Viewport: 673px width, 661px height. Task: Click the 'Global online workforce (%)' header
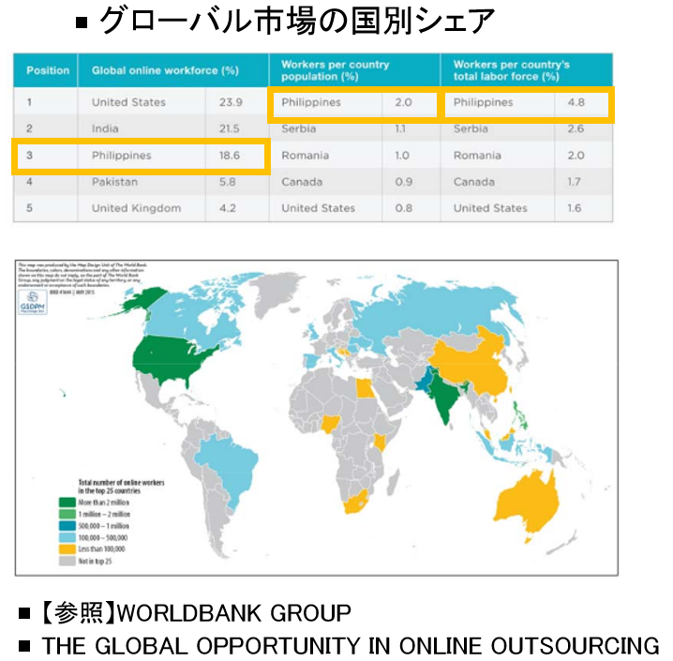(x=165, y=70)
